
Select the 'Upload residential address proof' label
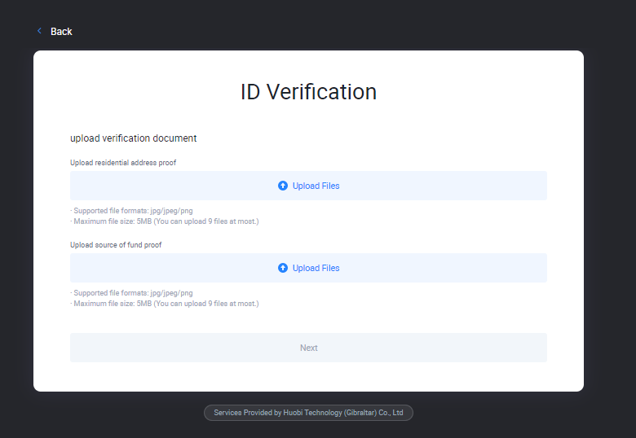(x=123, y=163)
